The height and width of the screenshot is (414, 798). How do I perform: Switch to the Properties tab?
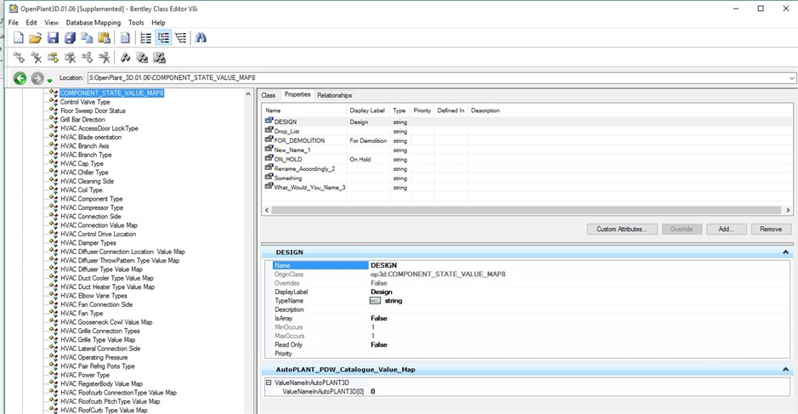[297, 94]
